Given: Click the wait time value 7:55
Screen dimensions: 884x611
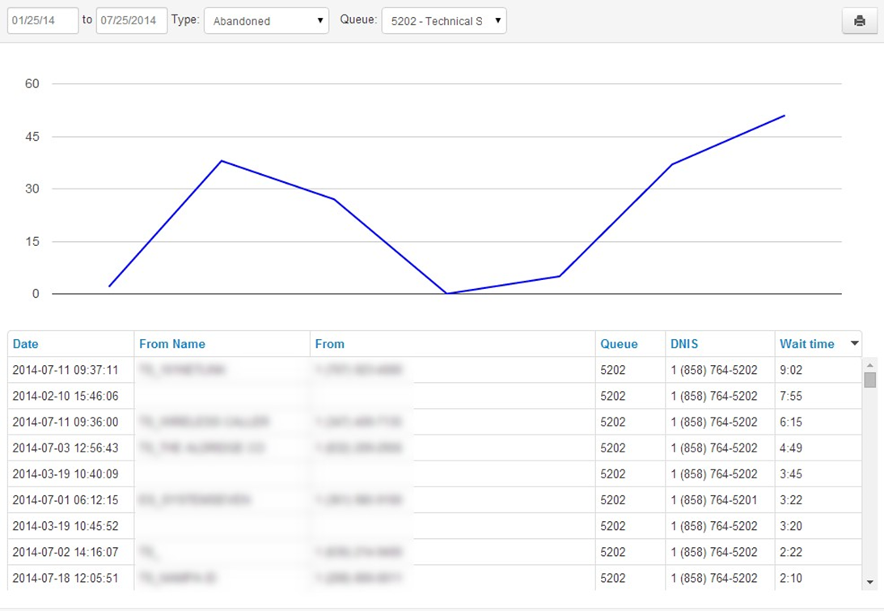Looking at the screenshot, I should [790, 396].
